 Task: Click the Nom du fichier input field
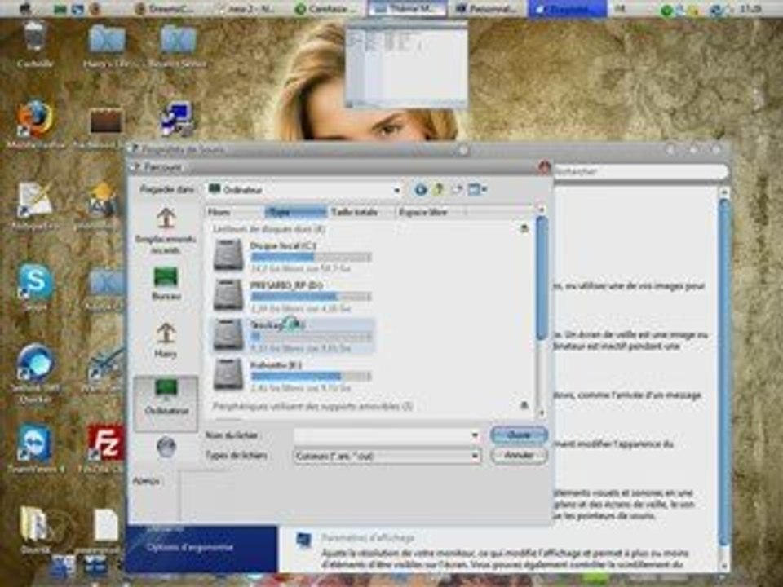pos(382,435)
